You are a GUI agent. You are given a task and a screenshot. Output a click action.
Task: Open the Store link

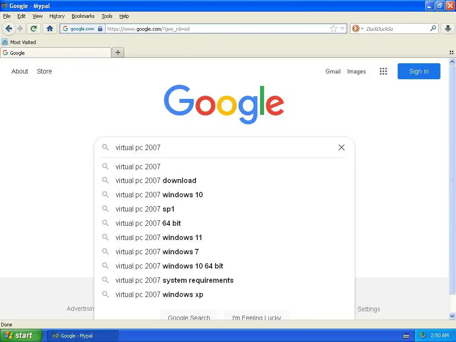click(x=44, y=71)
